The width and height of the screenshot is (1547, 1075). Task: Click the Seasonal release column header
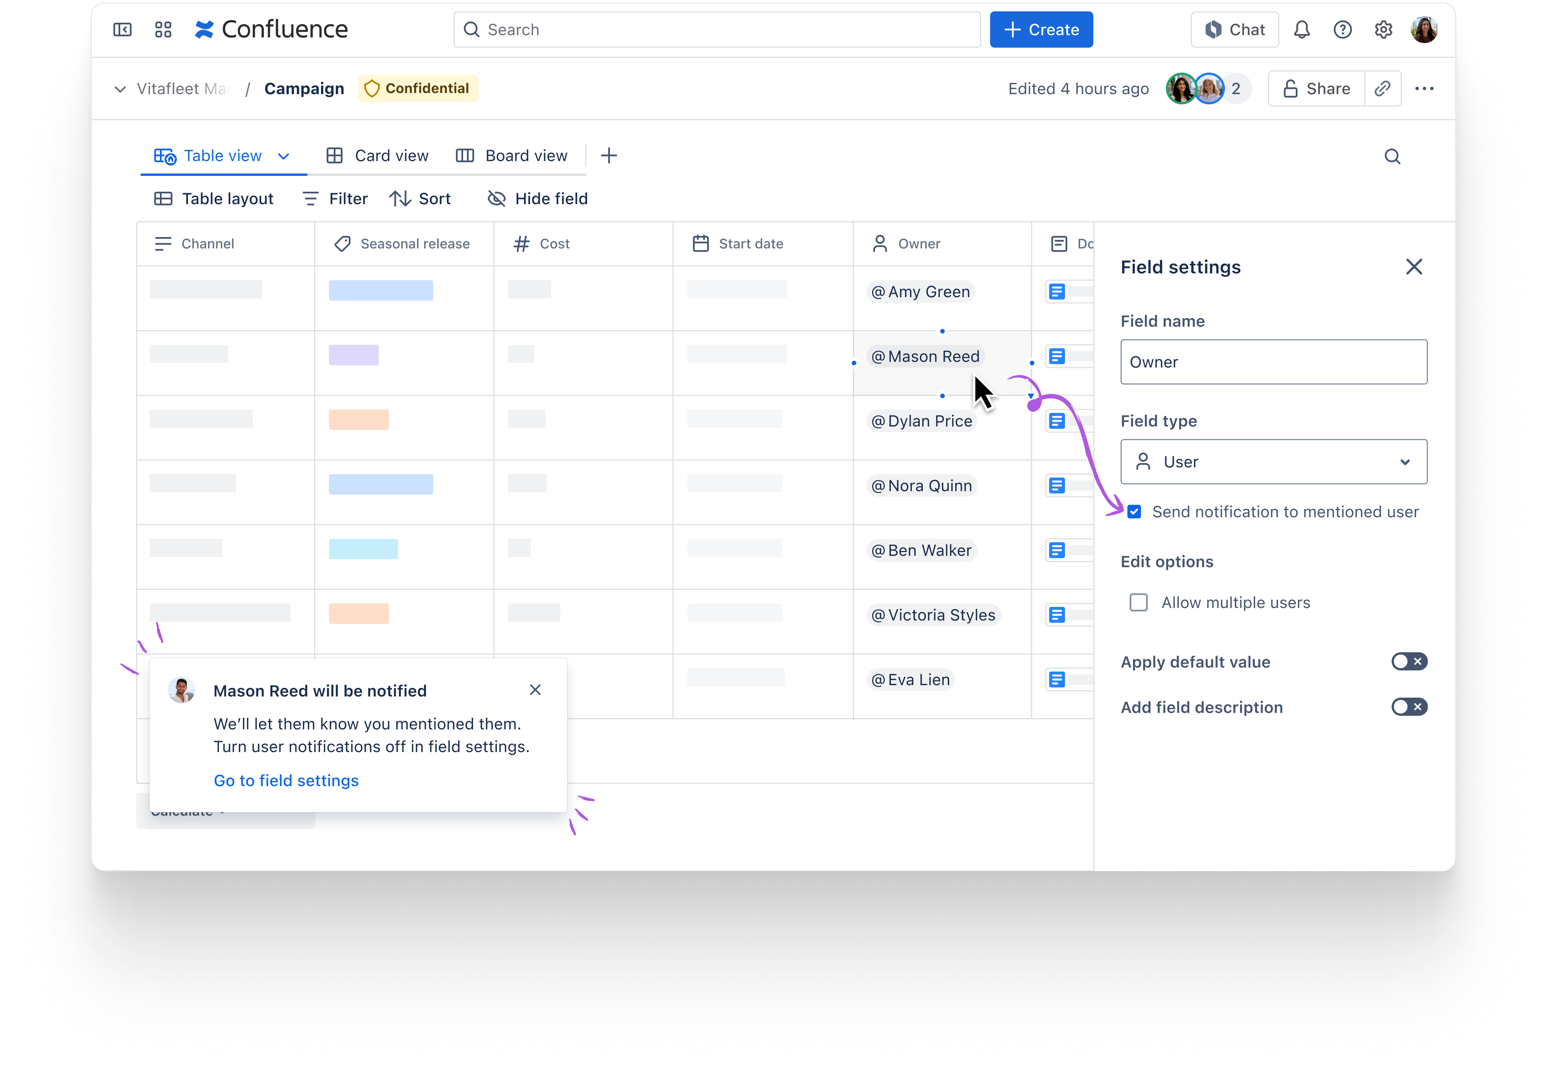point(403,244)
